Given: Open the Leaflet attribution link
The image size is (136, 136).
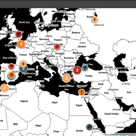Looking at the screenshot, I should point(107,134).
